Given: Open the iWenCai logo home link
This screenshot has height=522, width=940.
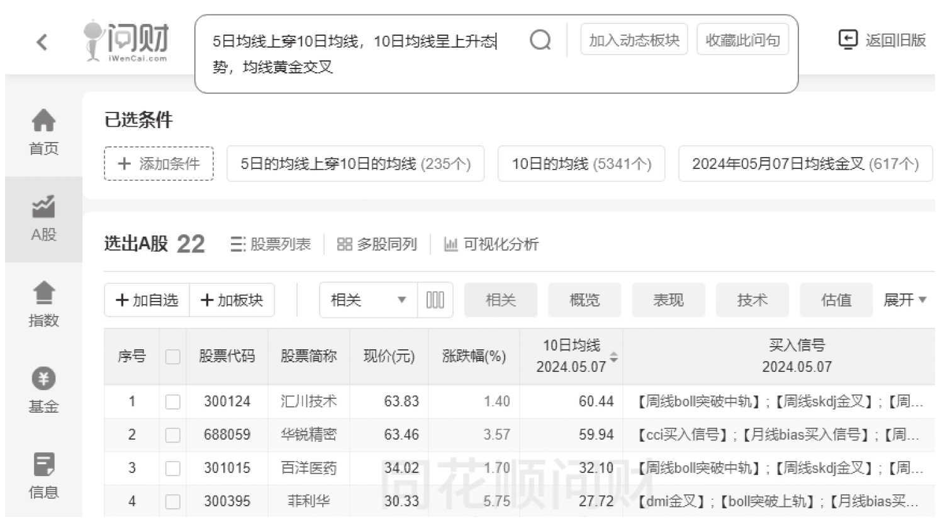Looking at the screenshot, I should 126,41.
